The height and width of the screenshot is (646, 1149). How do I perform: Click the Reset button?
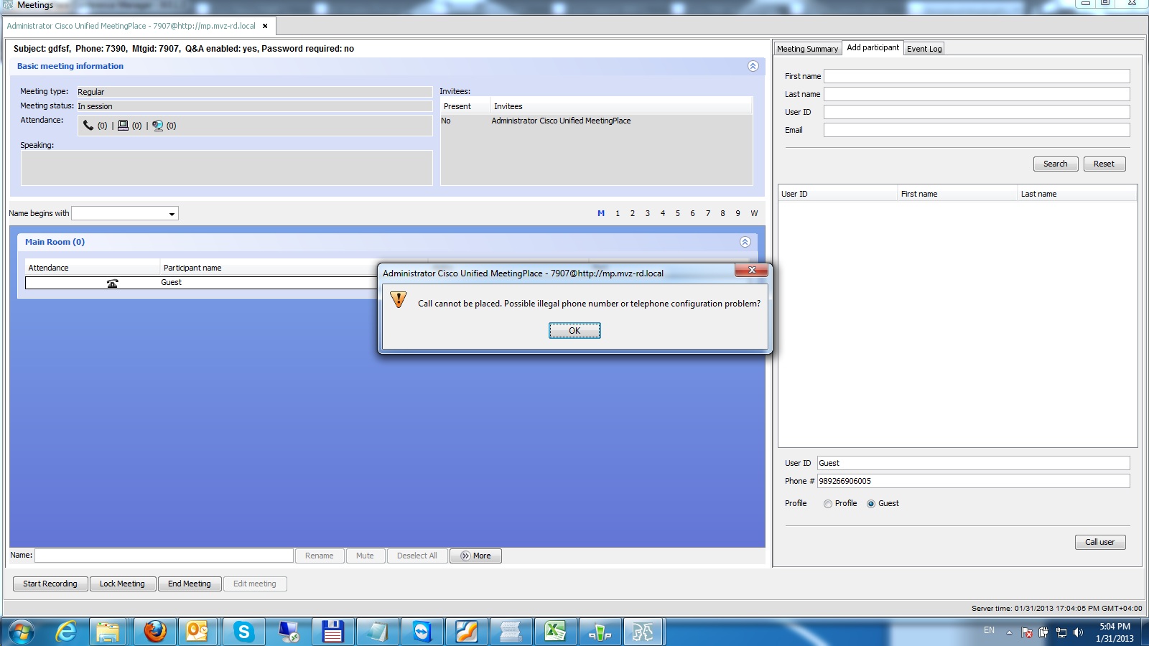[x=1104, y=164]
